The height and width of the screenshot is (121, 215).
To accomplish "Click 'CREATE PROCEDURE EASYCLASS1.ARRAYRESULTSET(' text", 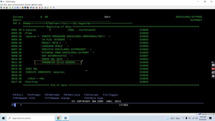I will pyautogui.click(x=73, y=36).
